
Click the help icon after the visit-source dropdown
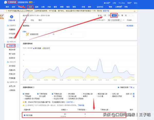124,20
